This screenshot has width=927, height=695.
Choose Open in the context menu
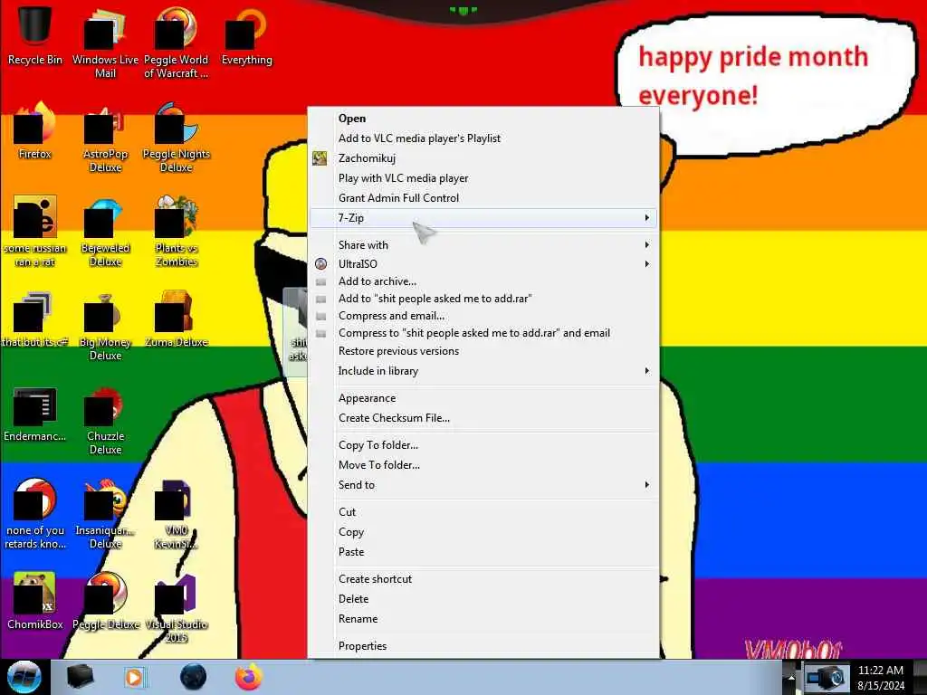483,119
